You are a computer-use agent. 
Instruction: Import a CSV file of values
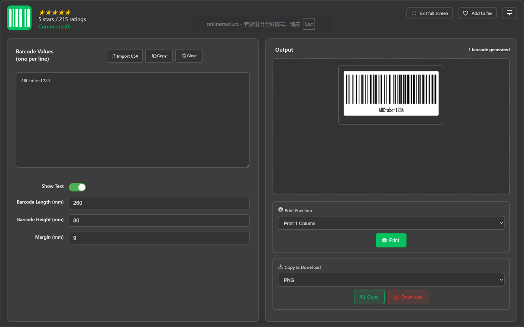(x=125, y=56)
